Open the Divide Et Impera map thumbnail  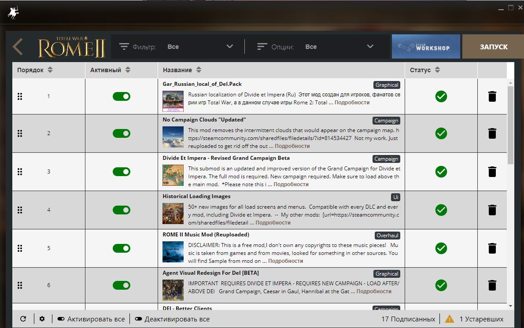point(173,175)
